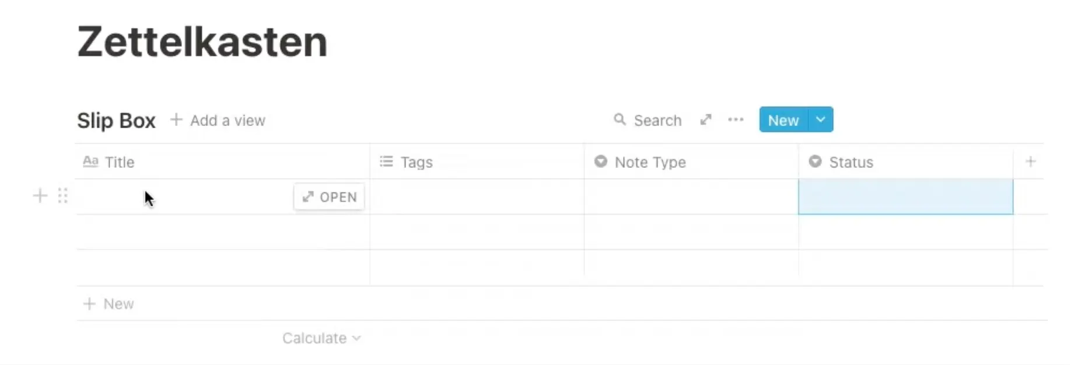Click the Zettelkasten page title
Viewport: 1070px width, 365px height.
(x=202, y=42)
